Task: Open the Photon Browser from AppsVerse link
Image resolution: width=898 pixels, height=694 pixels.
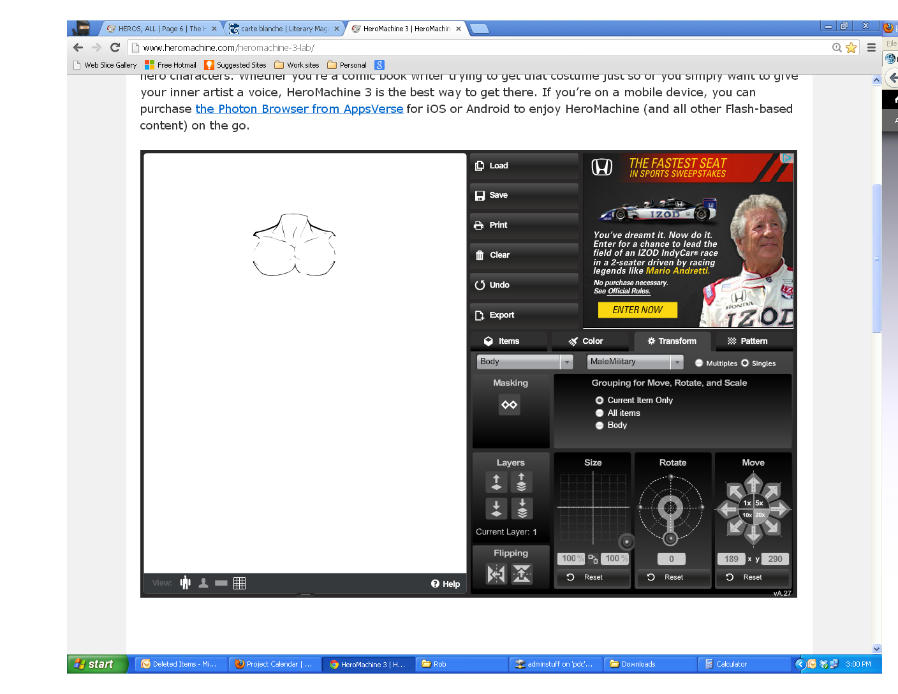Action: coord(299,109)
